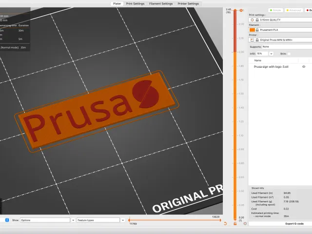
Task: Click the Feature types view field
Action: pos(98,220)
